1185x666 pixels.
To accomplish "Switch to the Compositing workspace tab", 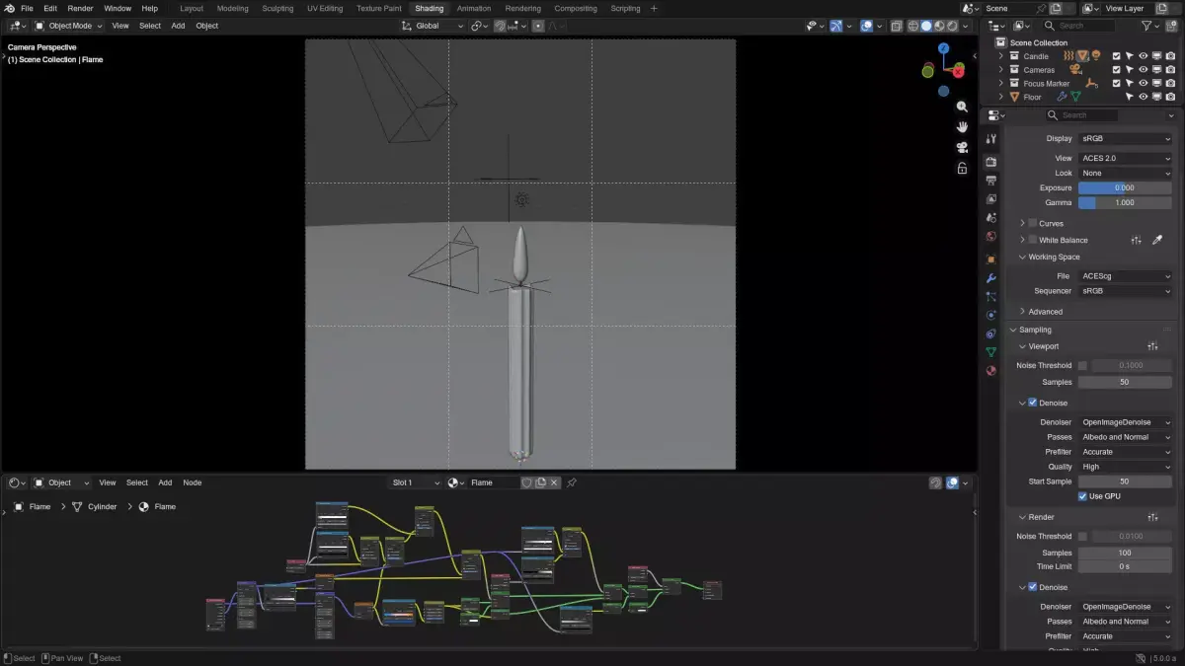I will pyautogui.click(x=576, y=8).
